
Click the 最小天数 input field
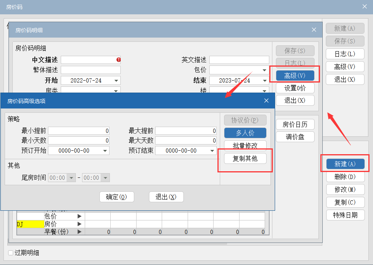pyautogui.click(x=79, y=141)
